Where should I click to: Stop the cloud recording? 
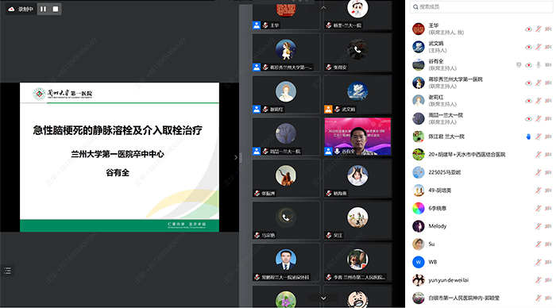click(x=56, y=9)
